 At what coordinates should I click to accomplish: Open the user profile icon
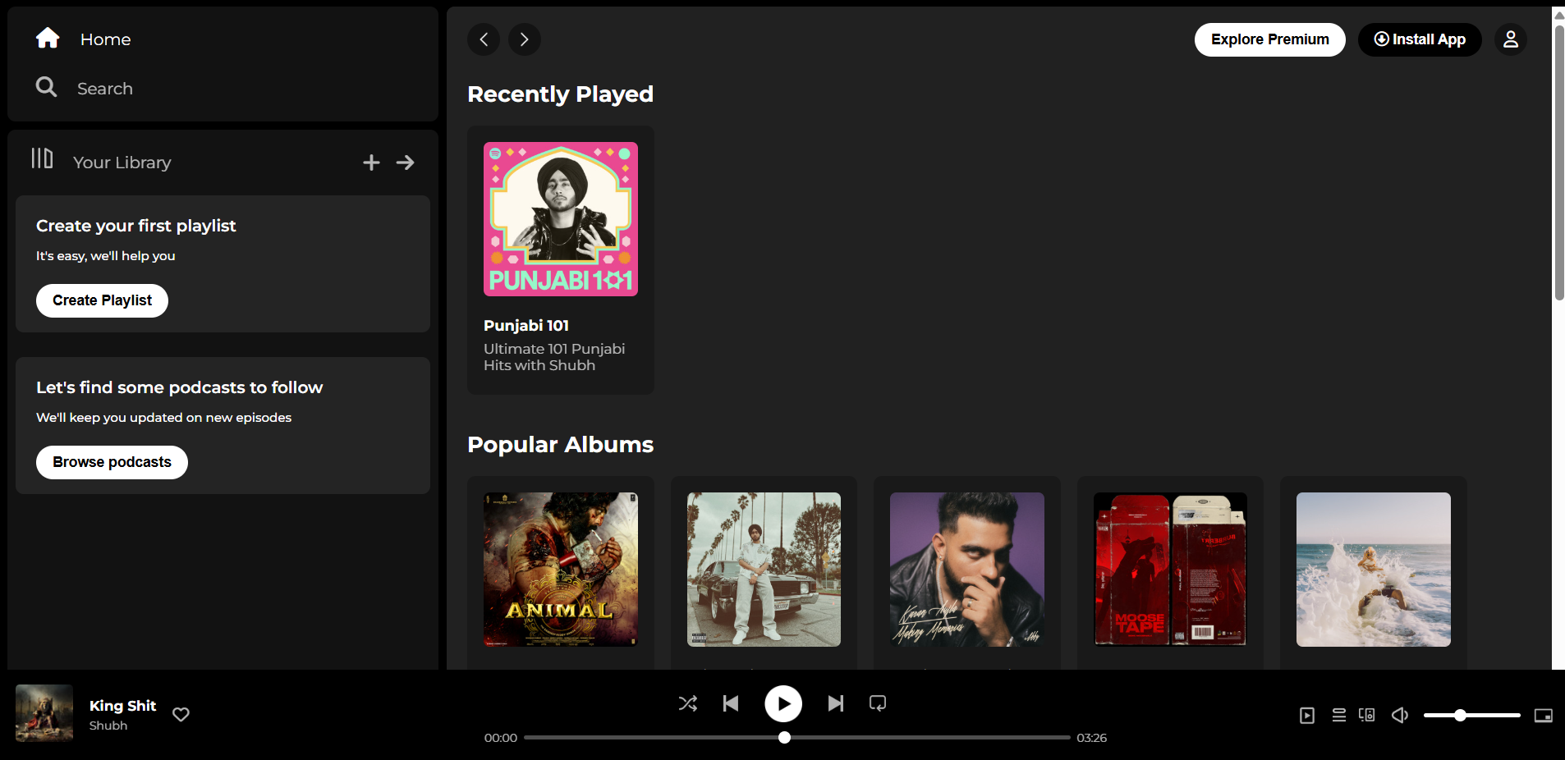point(1510,39)
